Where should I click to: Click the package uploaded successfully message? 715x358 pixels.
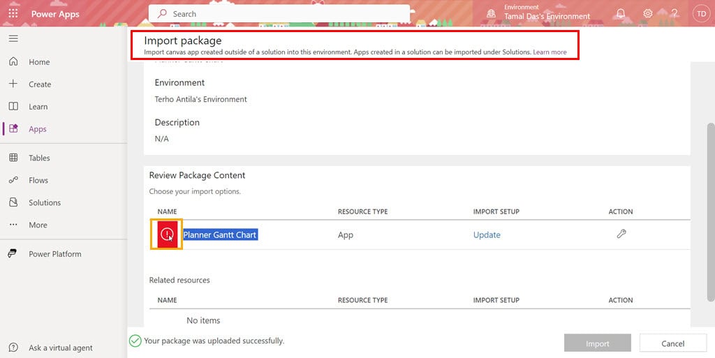click(214, 341)
